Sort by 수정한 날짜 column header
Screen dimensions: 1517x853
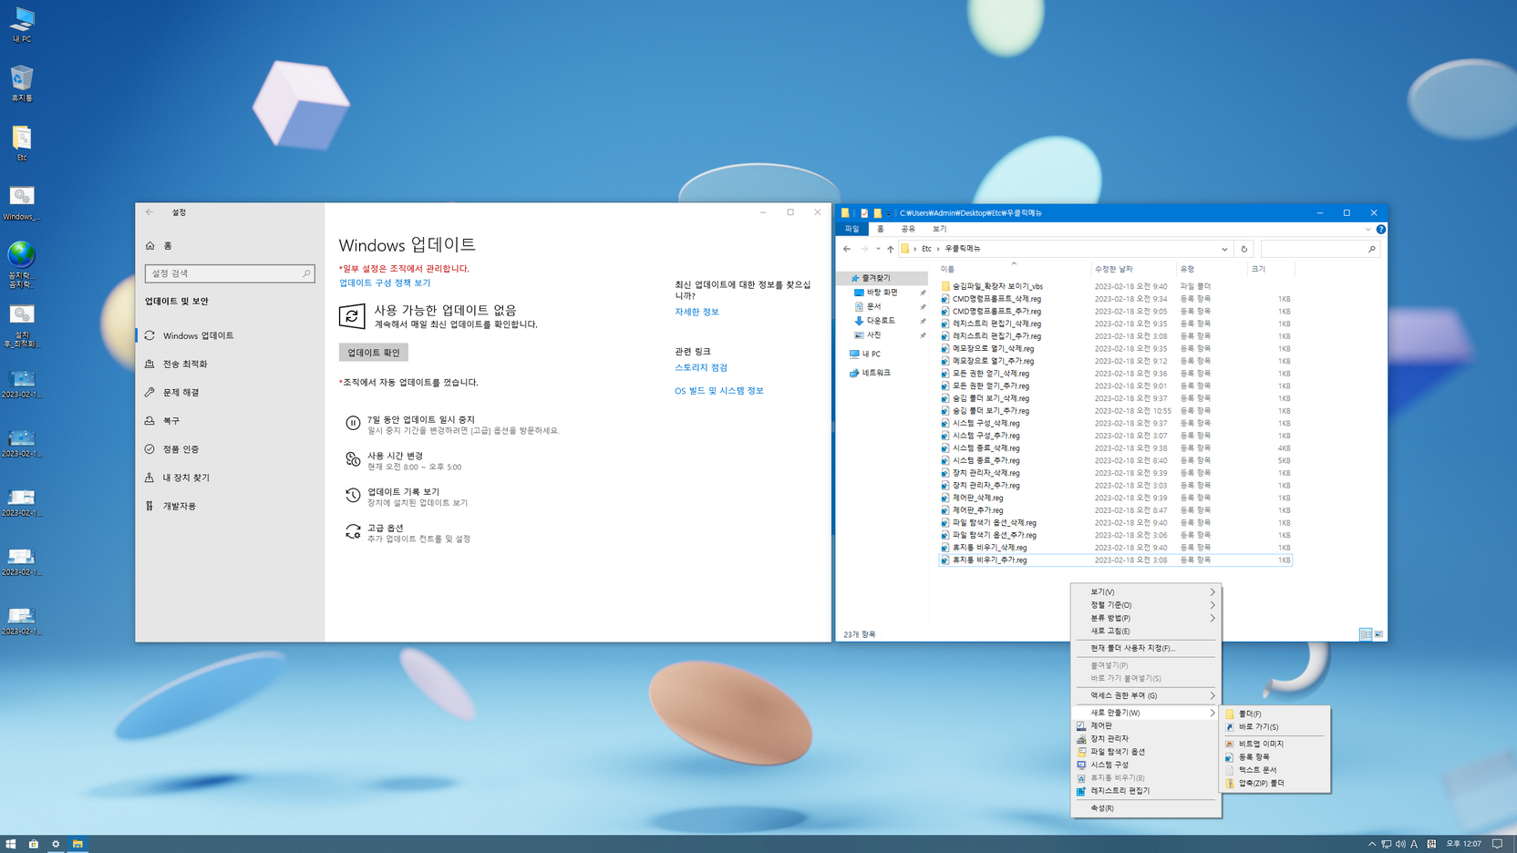coord(1131,269)
